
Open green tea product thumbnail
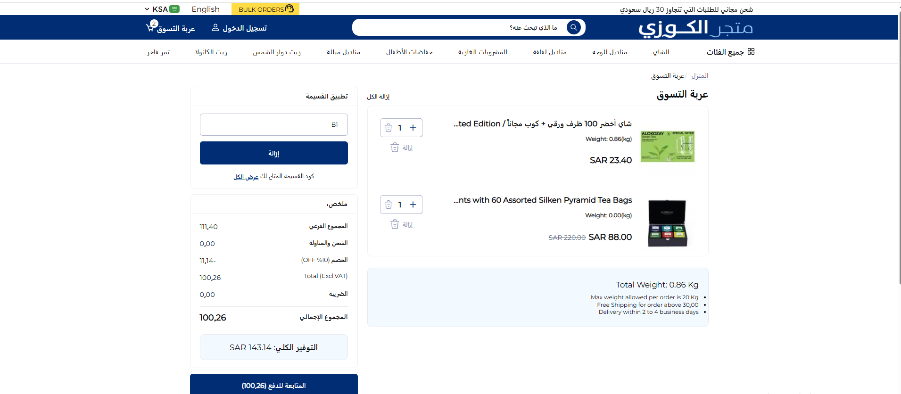coord(667,146)
